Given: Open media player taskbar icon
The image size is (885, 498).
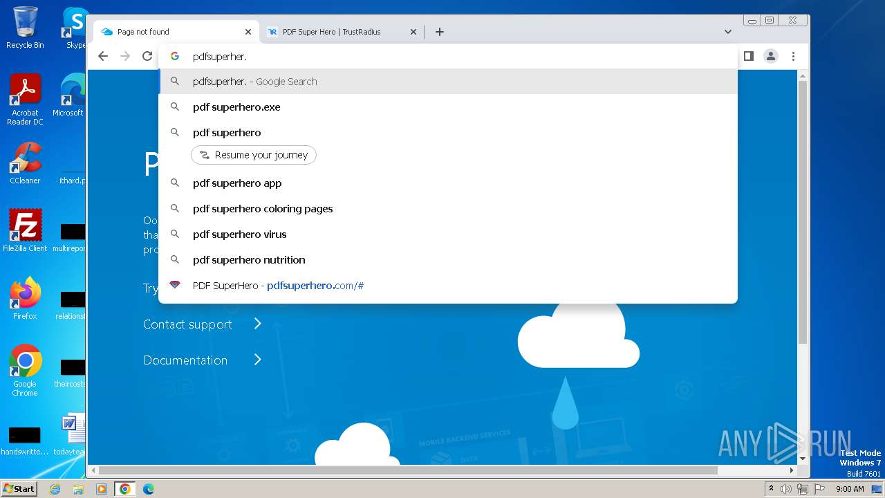Looking at the screenshot, I should pyautogui.click(x=102, y=489).
